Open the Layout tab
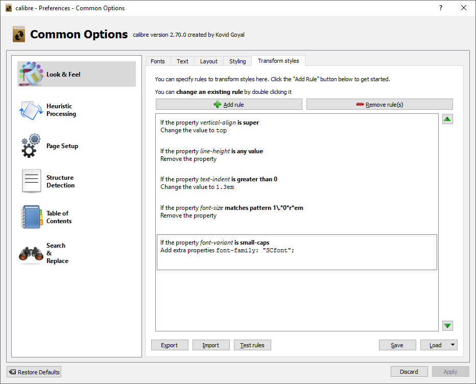Screen dimensions: 476x384 click(209, 61)
